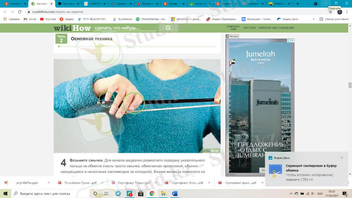This screenshot has width=352, height=198.
Task: Open the Сервисы apps bookmark
Action: click(x=12, y=19)
